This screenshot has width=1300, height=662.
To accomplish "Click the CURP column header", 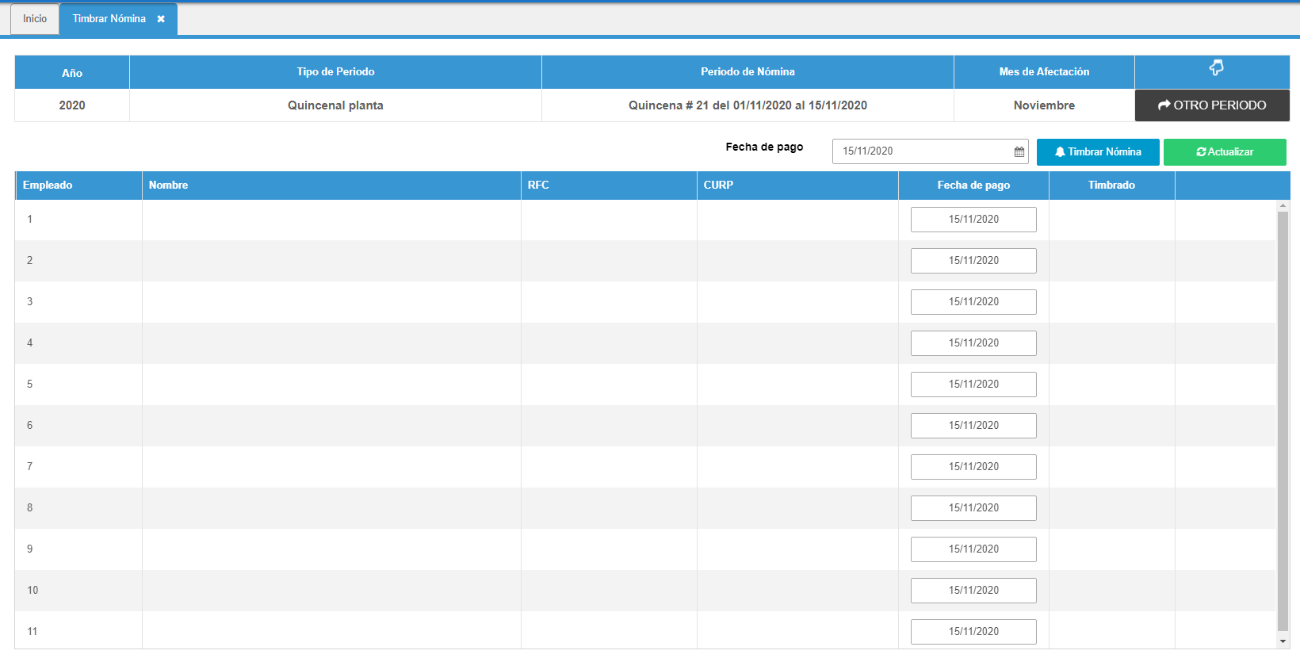I will (718, 186).
